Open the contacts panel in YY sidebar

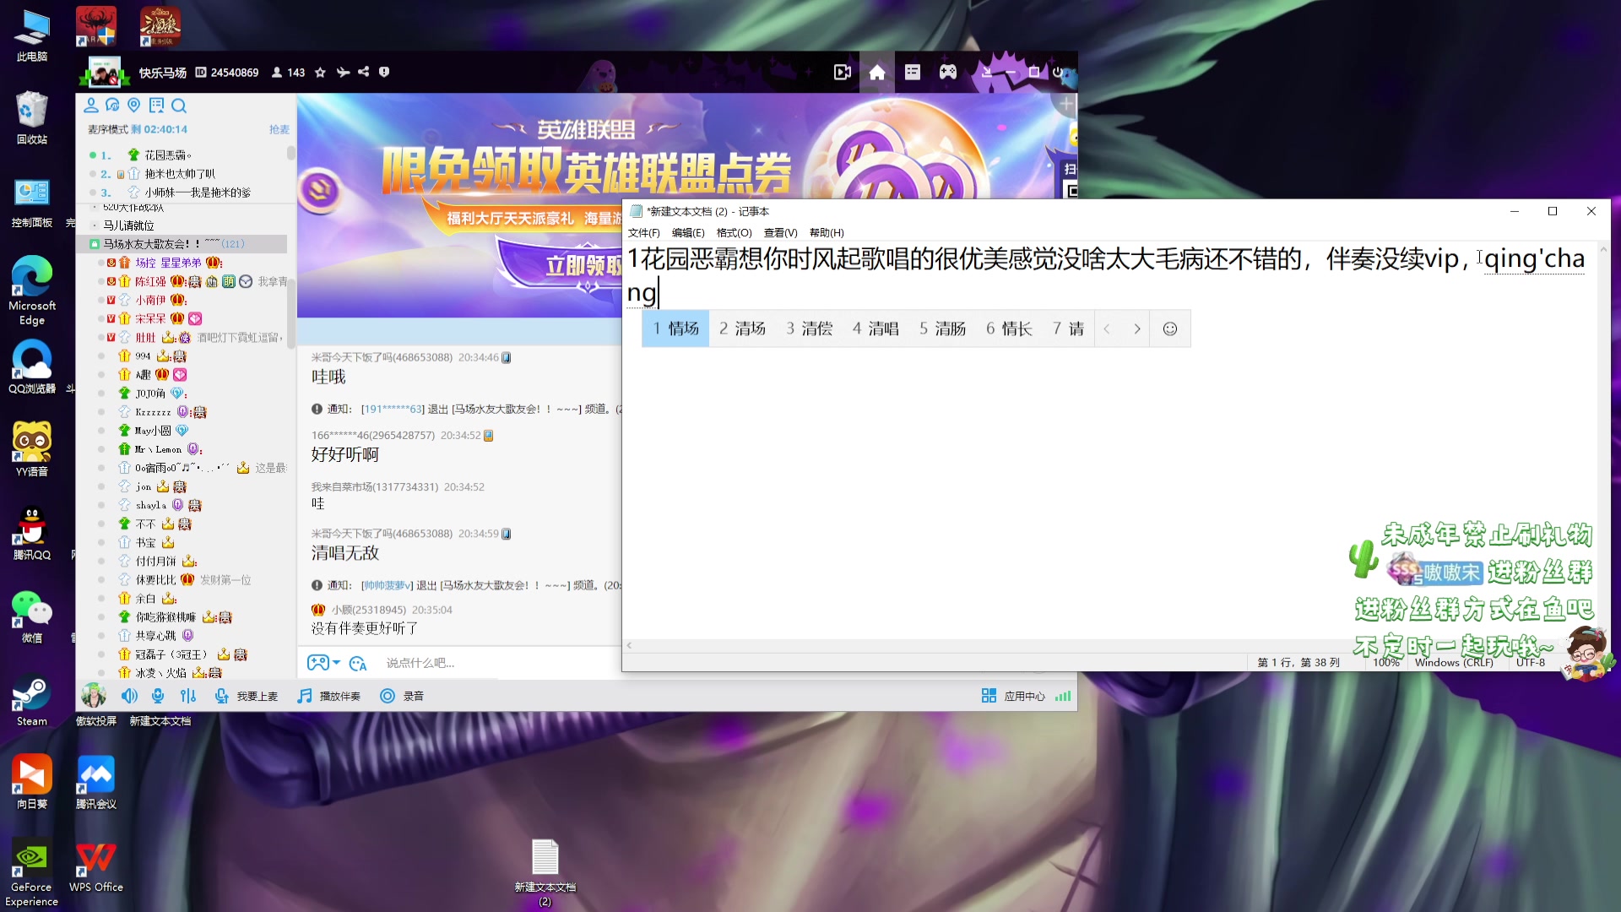click(x=91, y=106)
